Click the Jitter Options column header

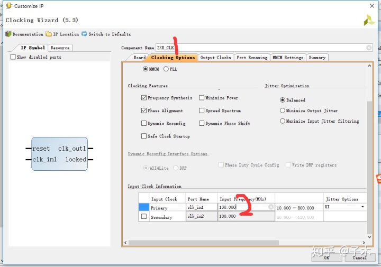click(342, 199)
